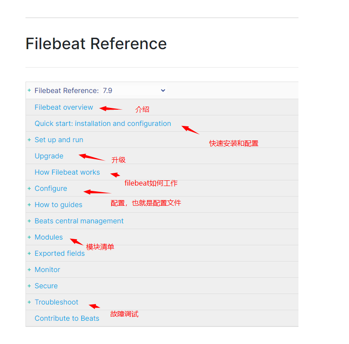Click the Contribute to Beats link

(x=67, y=319)
